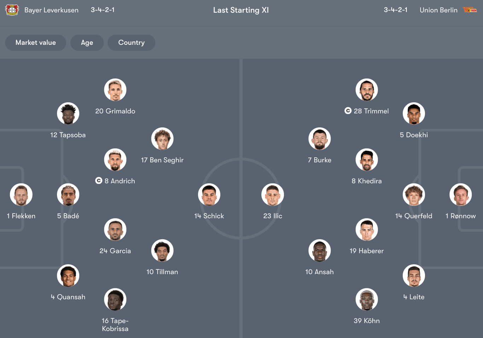Screen dimensions: 483x338
Task: Toggle the Country filter
Action: point(131,43)
